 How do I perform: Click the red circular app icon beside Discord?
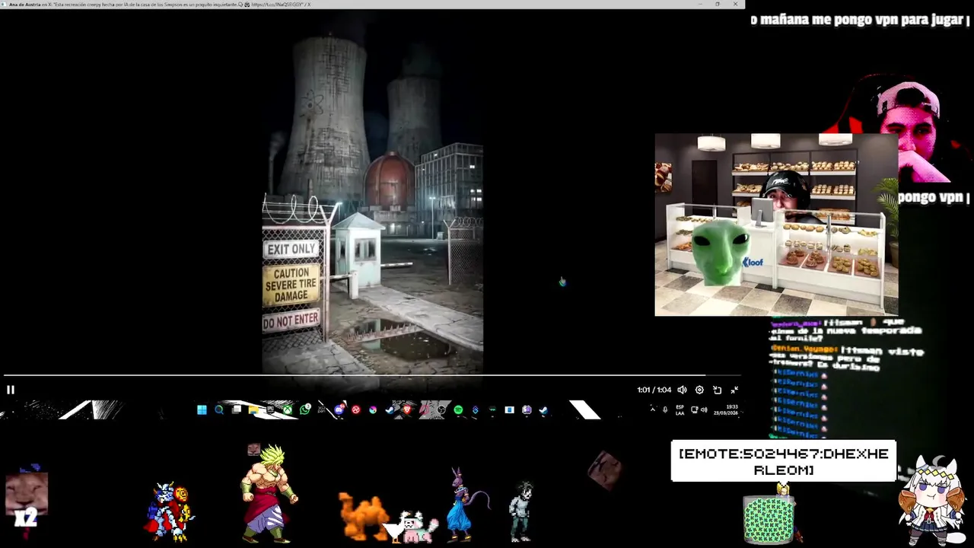click(355, 409)
